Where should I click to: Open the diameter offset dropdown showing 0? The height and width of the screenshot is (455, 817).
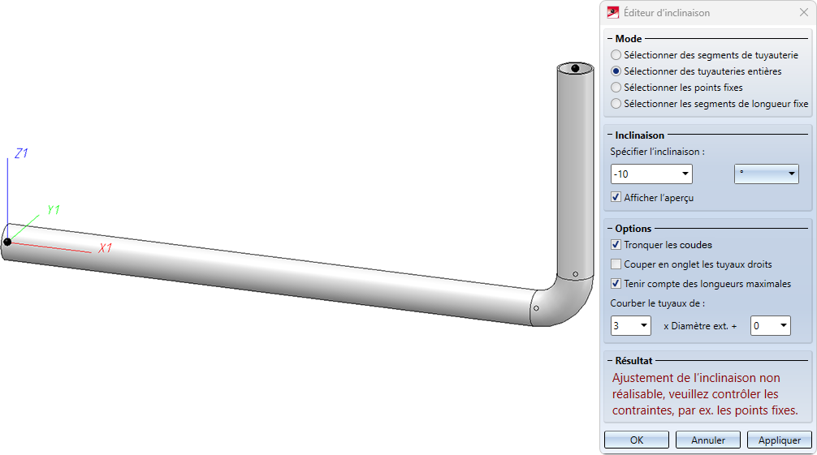(x=784, y=326)
